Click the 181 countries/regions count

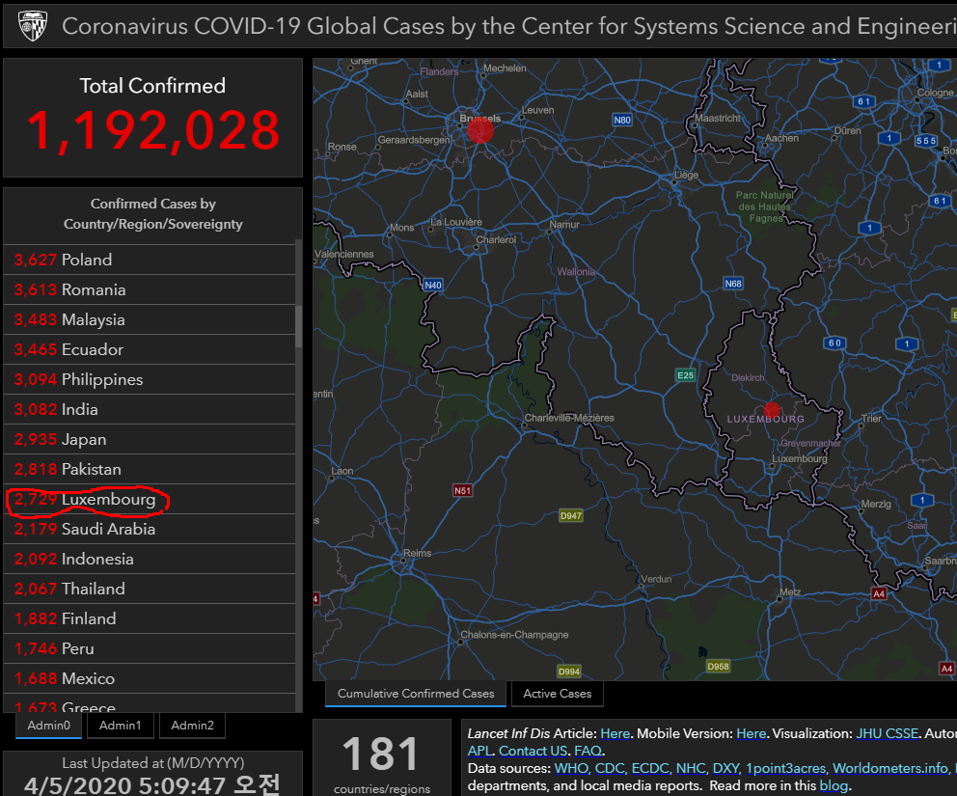[381, 755]
